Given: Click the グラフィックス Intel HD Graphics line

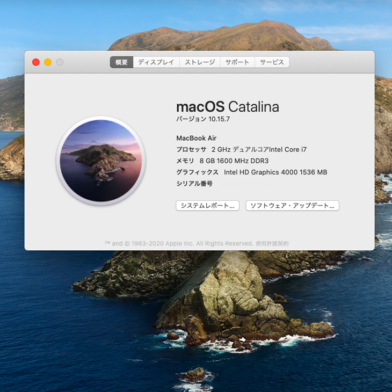Looking at the screenshot, I should 251,172.
